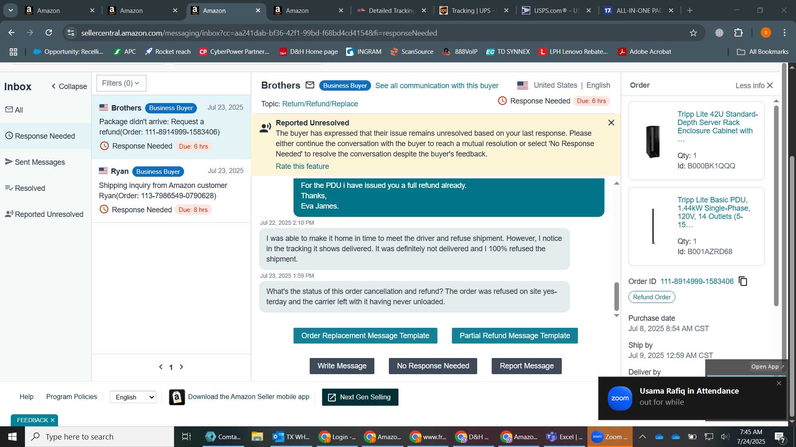Open volume control in system tray
This screenshot has height=447, width=796.
point(725,437)
